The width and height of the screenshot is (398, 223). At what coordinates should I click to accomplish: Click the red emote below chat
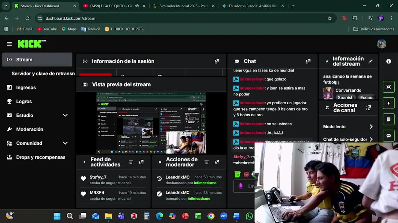(246, 174)
